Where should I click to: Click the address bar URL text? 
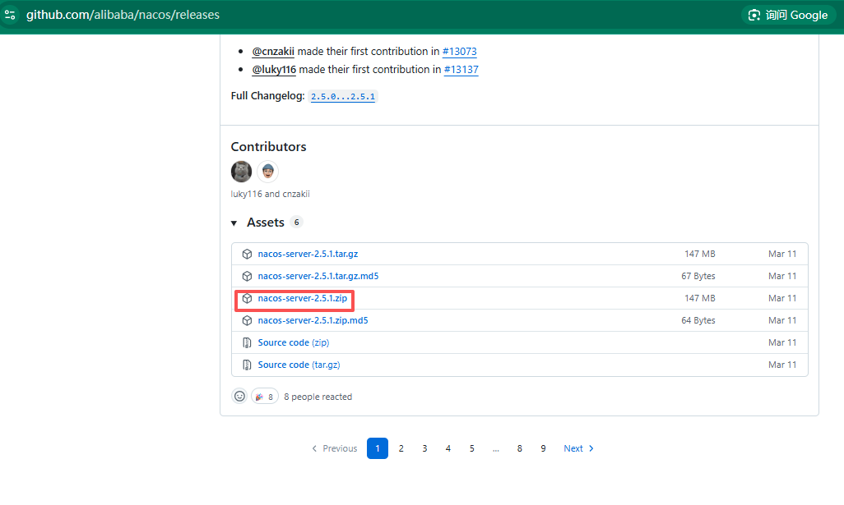[x=123, y=15]
